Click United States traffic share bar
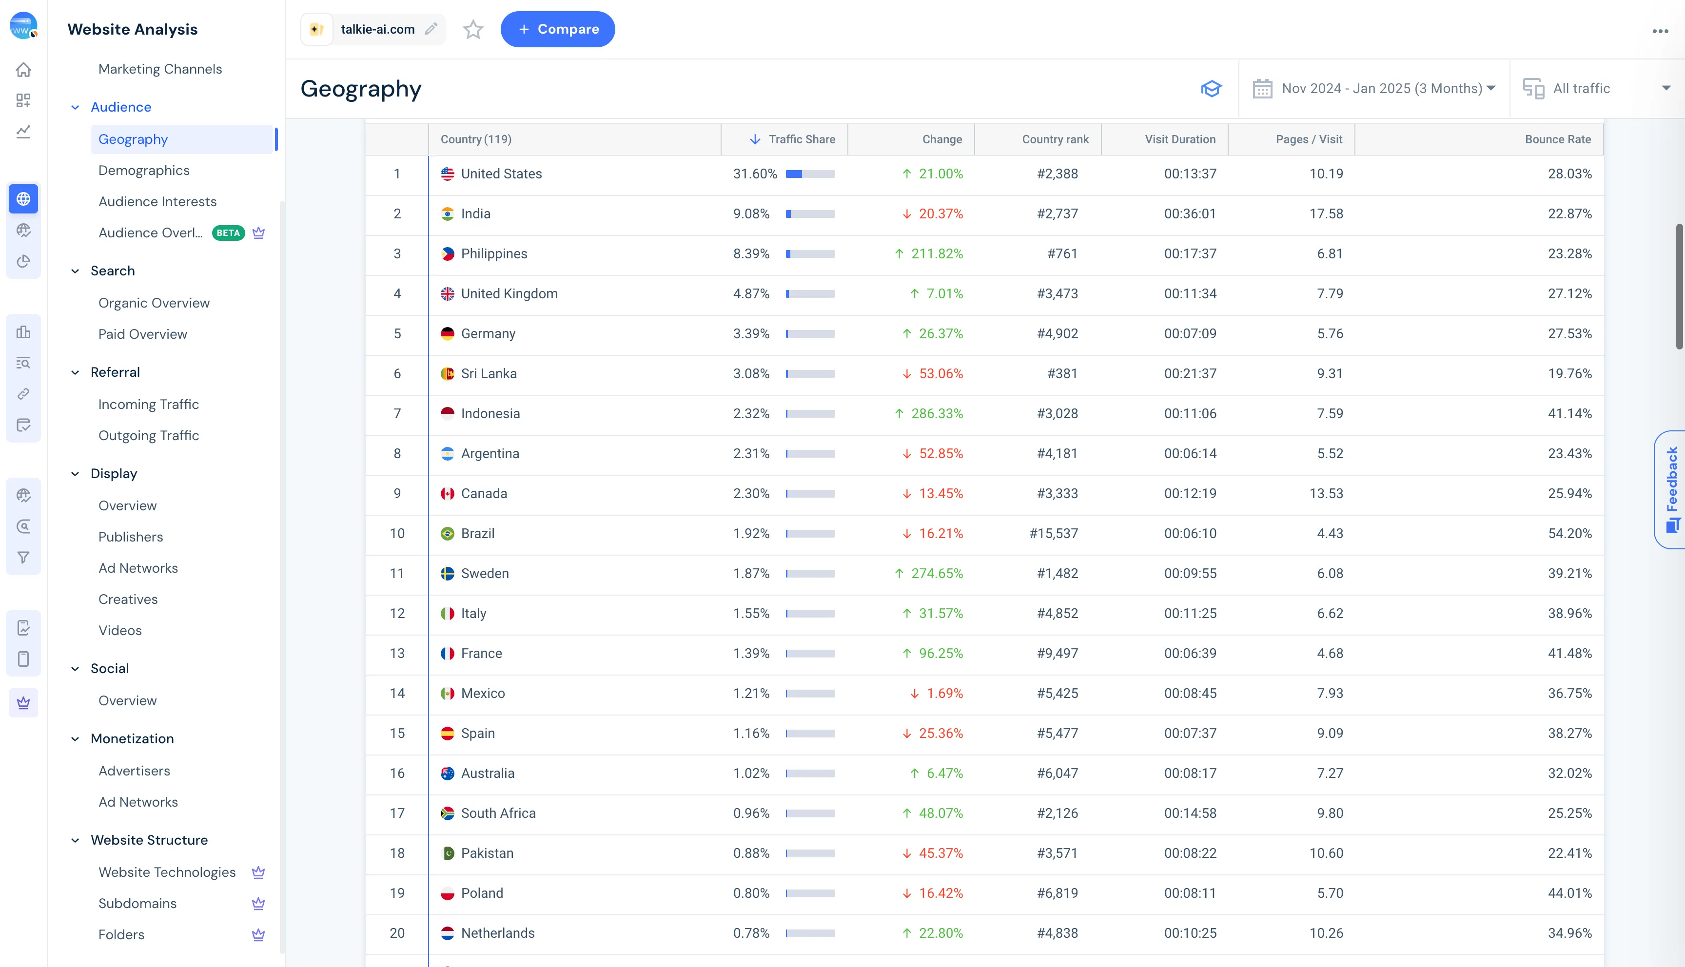1685x967 pixels. (810, 174)
